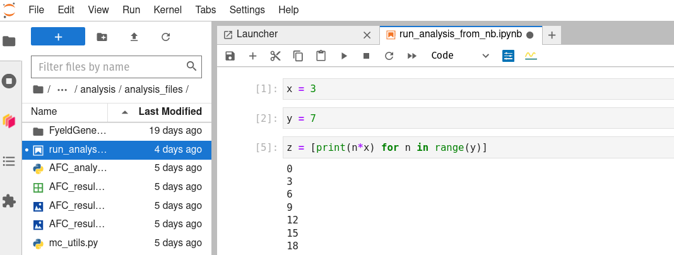This screenshot has height=255, width=674.
Task: Refresh the file browser list
Action: (x=166, y=37)
